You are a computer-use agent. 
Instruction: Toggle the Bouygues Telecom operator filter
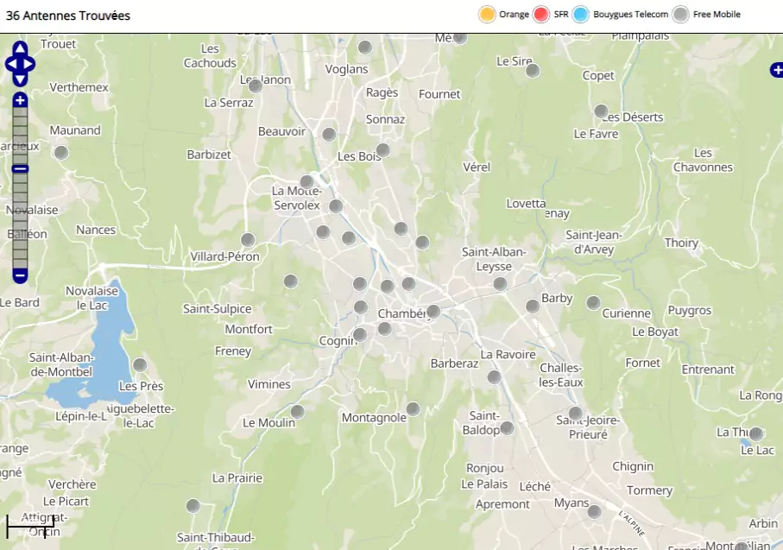(x=581, y=15)
